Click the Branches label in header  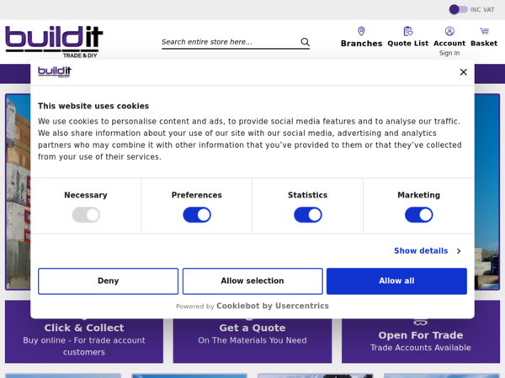pyautogui.click(x=361, y=44)
